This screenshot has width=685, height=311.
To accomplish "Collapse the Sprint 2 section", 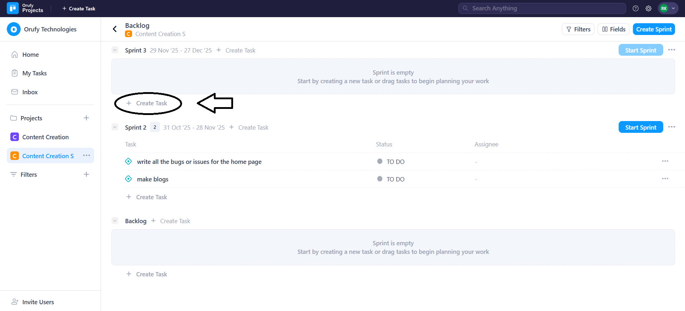I will point(115,127).
